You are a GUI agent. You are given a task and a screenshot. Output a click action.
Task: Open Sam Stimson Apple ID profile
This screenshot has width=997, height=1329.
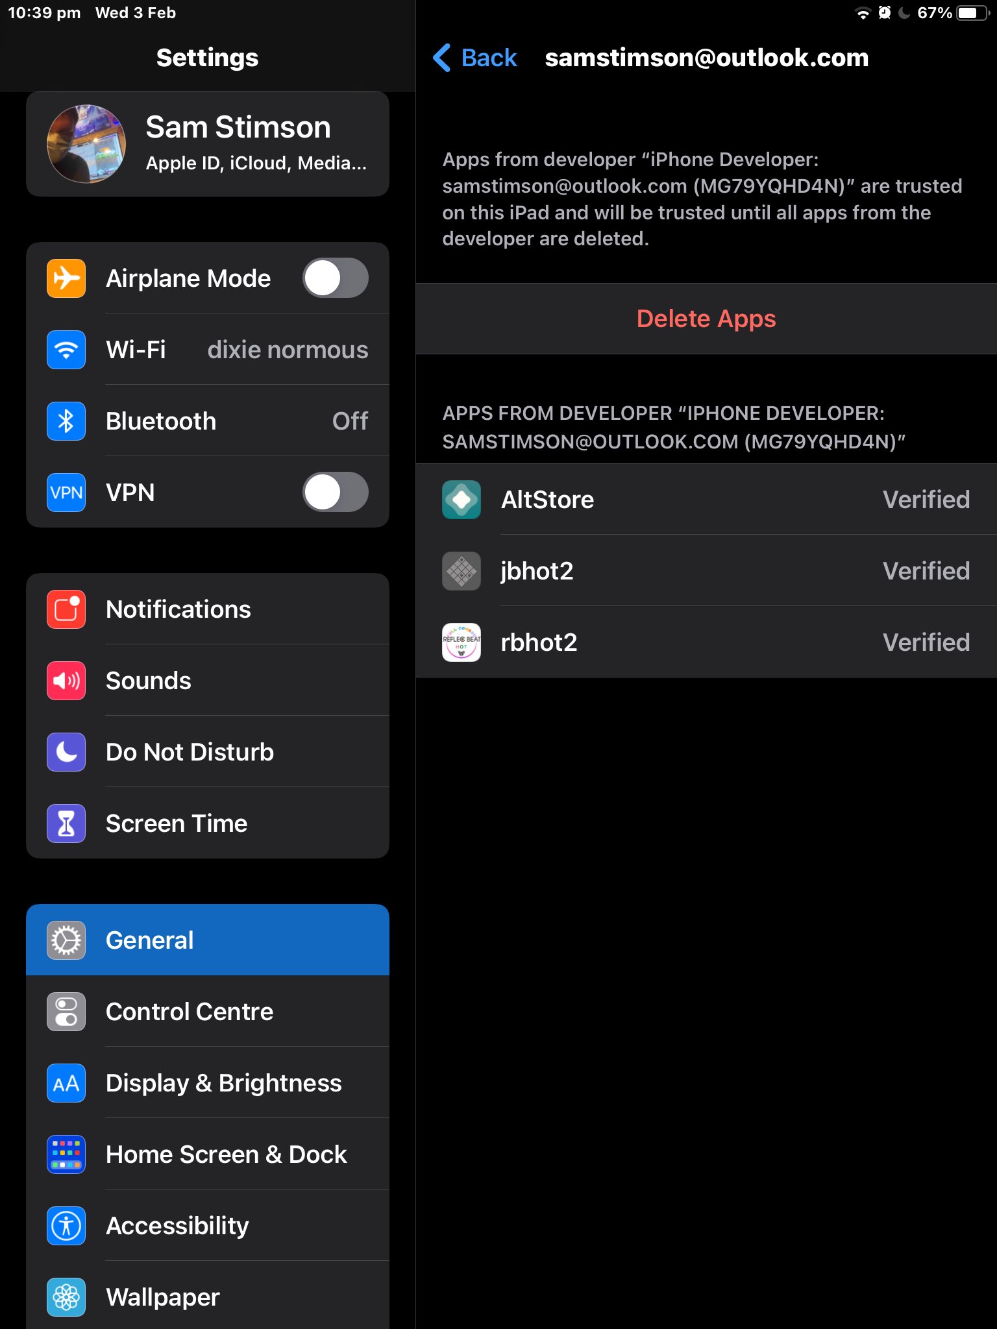click(x=208, y=144)
